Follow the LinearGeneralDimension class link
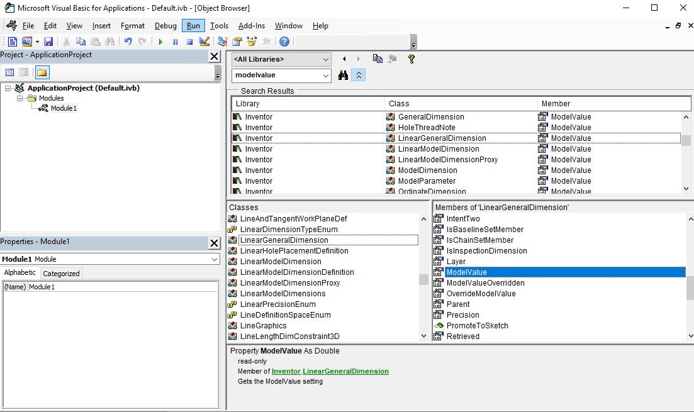The image size is (694, 412). pyautogui.click(x=345, y=371)
